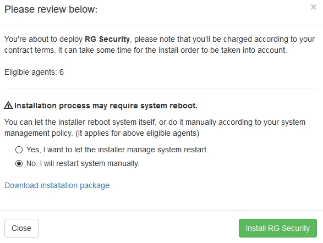The width and height of the screenshot is (323, 243).
Task: Click the warning triangle icon
Action: [x=8, y=105]
